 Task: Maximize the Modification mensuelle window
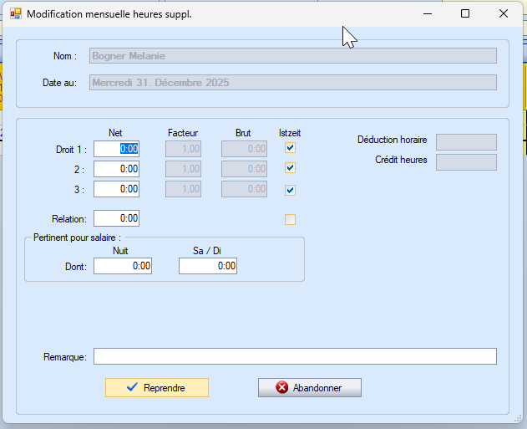465,13
